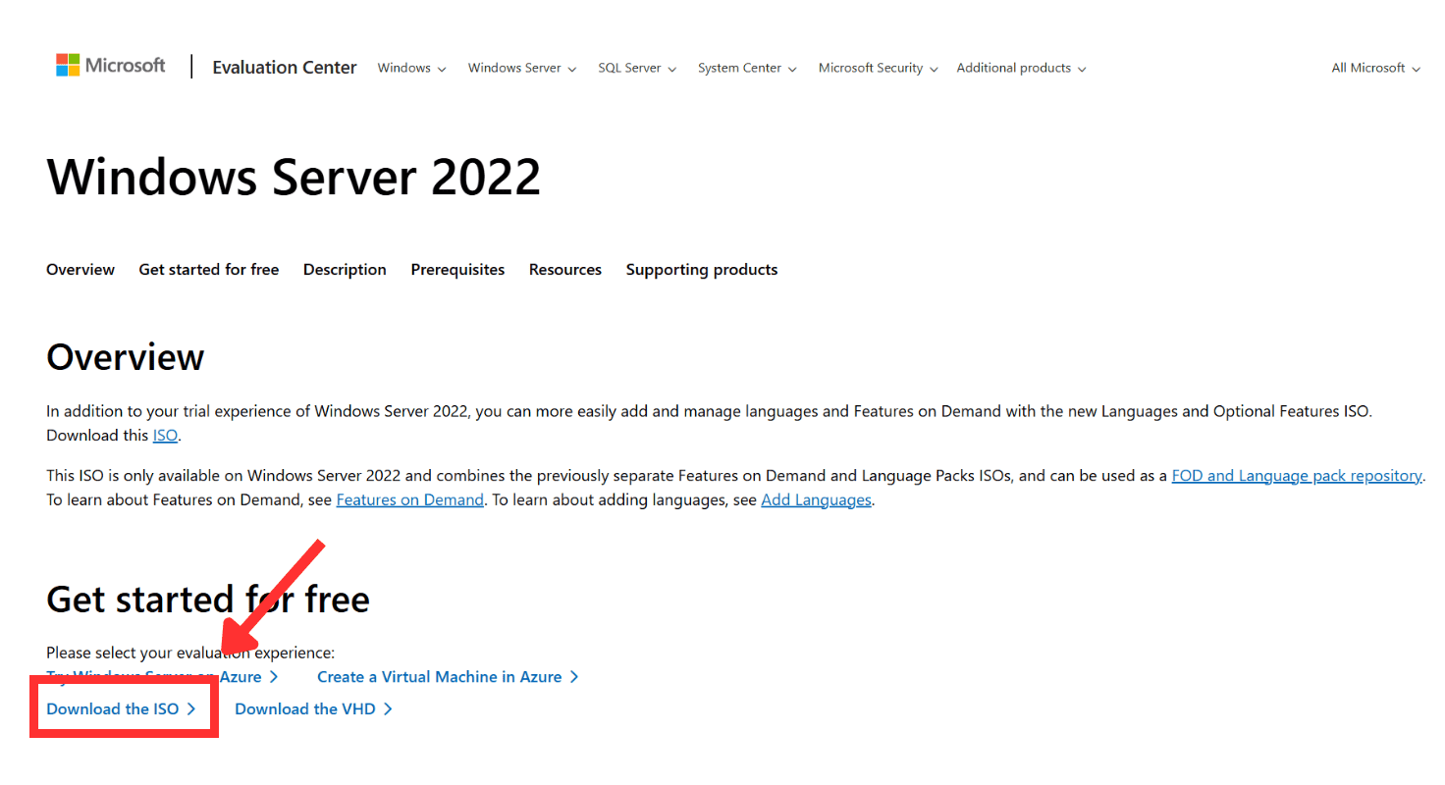Open the SQL Server dropdown

pos(636,68)
